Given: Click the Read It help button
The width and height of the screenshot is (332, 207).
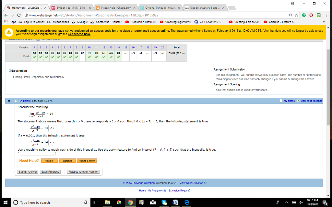Looking at the screenshot, I should 49,161.
